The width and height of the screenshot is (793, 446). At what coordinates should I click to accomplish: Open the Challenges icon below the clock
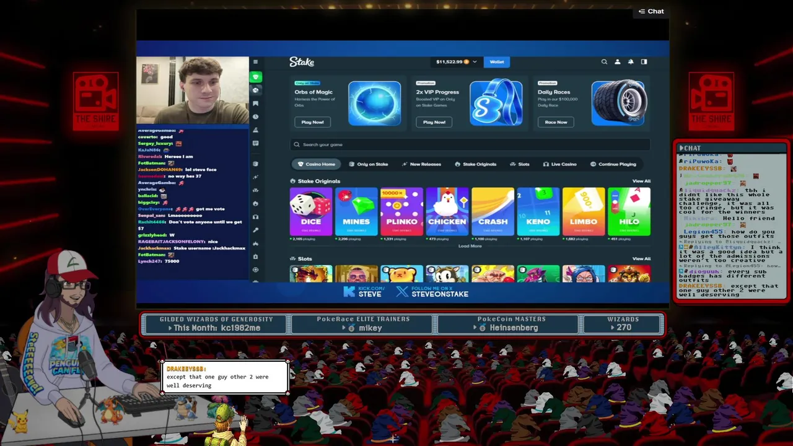pos(255,130)
